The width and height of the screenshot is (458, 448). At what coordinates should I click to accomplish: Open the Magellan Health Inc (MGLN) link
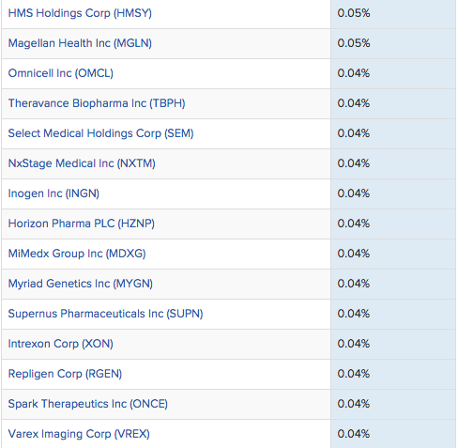click(x=80, y=43)
